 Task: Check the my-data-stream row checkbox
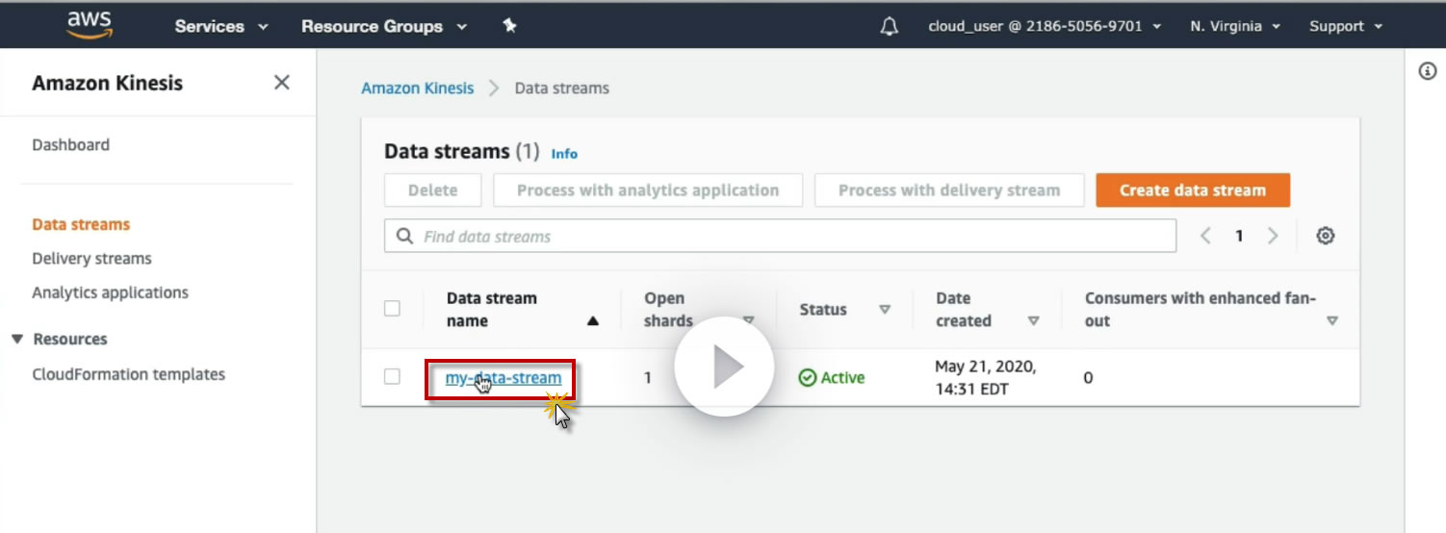coord(392,377)
